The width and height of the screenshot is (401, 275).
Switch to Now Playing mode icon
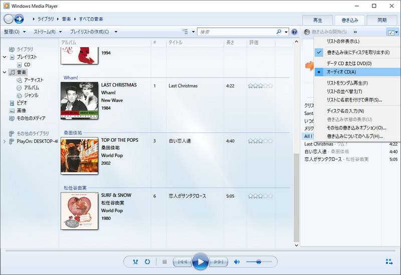(x=389, y=261)
